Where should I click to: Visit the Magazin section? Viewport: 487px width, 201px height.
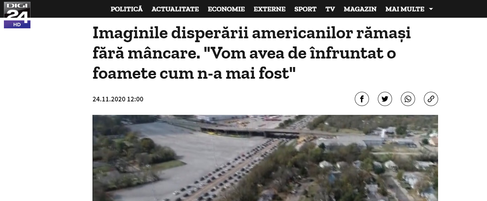360,9
